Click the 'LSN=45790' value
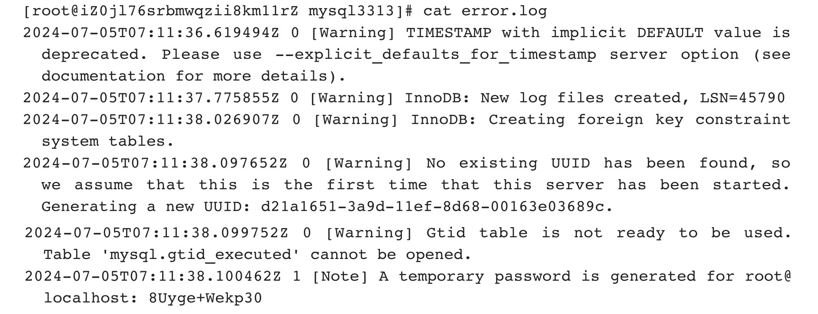 pos(742,98)
